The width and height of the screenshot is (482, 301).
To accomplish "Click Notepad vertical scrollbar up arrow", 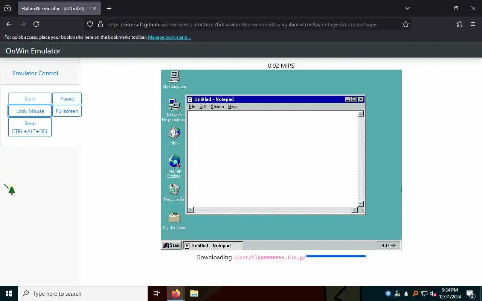I will click(x=361, y=114).
